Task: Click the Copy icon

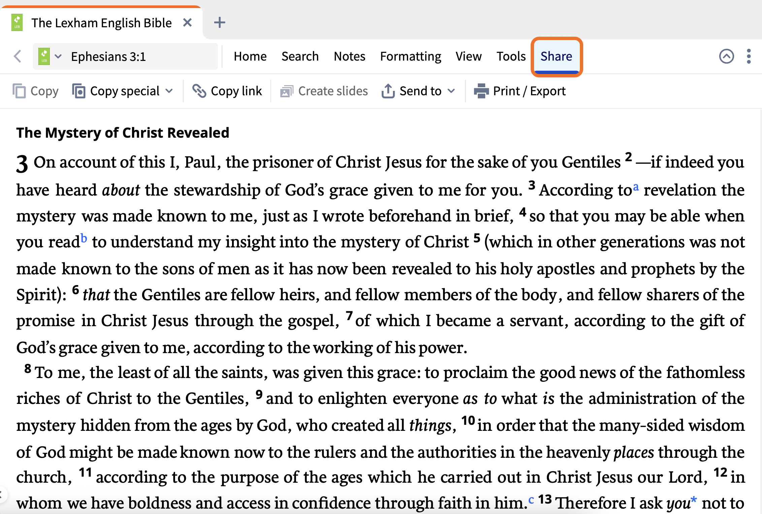Action: point(19,91)
